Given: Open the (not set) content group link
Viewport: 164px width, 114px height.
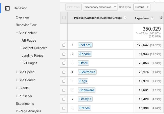Looking at the screenshot, I should 85,45.
